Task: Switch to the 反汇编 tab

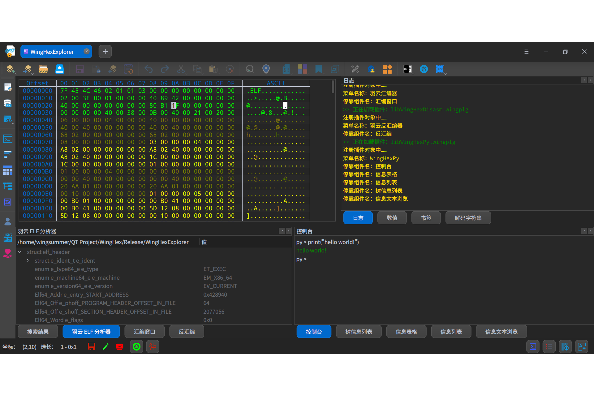Action: [x=187, y=332]
